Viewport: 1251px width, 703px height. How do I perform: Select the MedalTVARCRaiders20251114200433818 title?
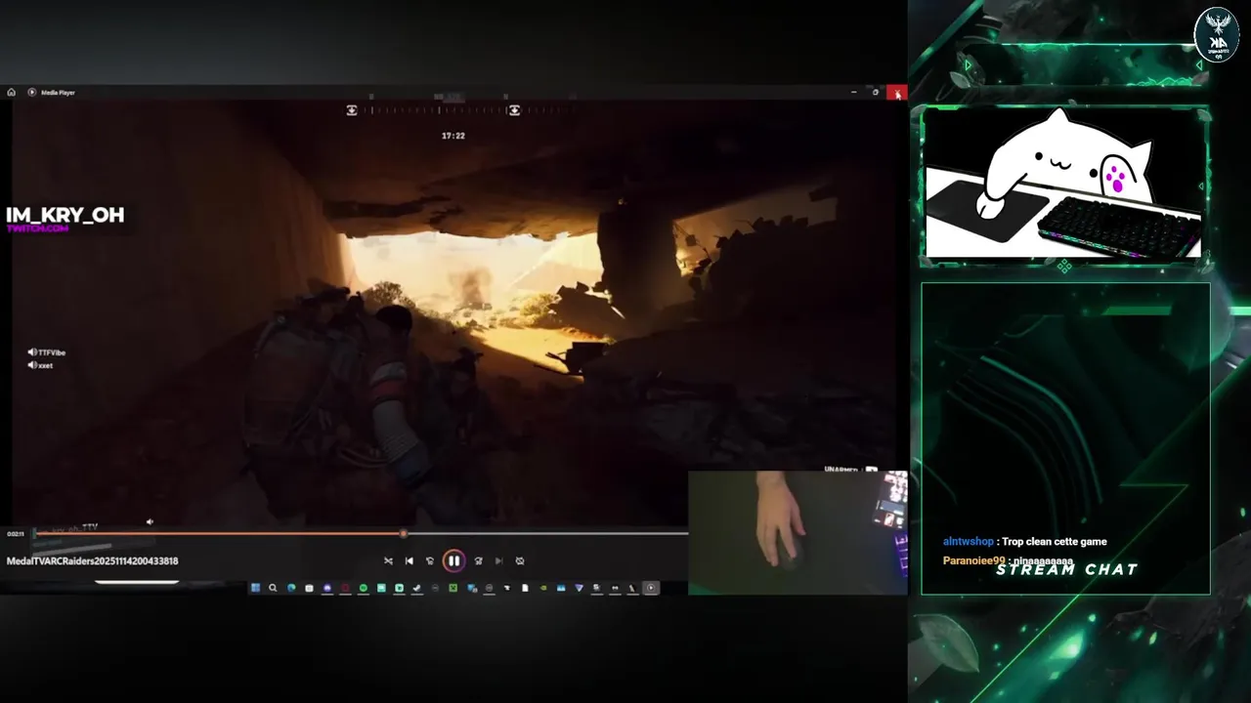click(x=92, y=560)
